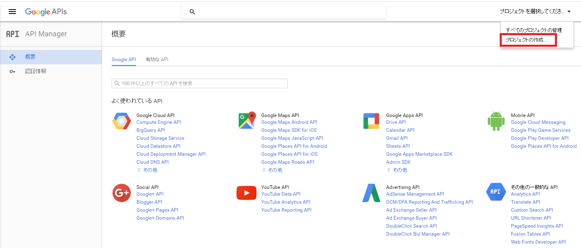Viewport: 581px width, 248px height.
Task: Click the Advertising API AdWords icon
Action: tap(371, 193)
